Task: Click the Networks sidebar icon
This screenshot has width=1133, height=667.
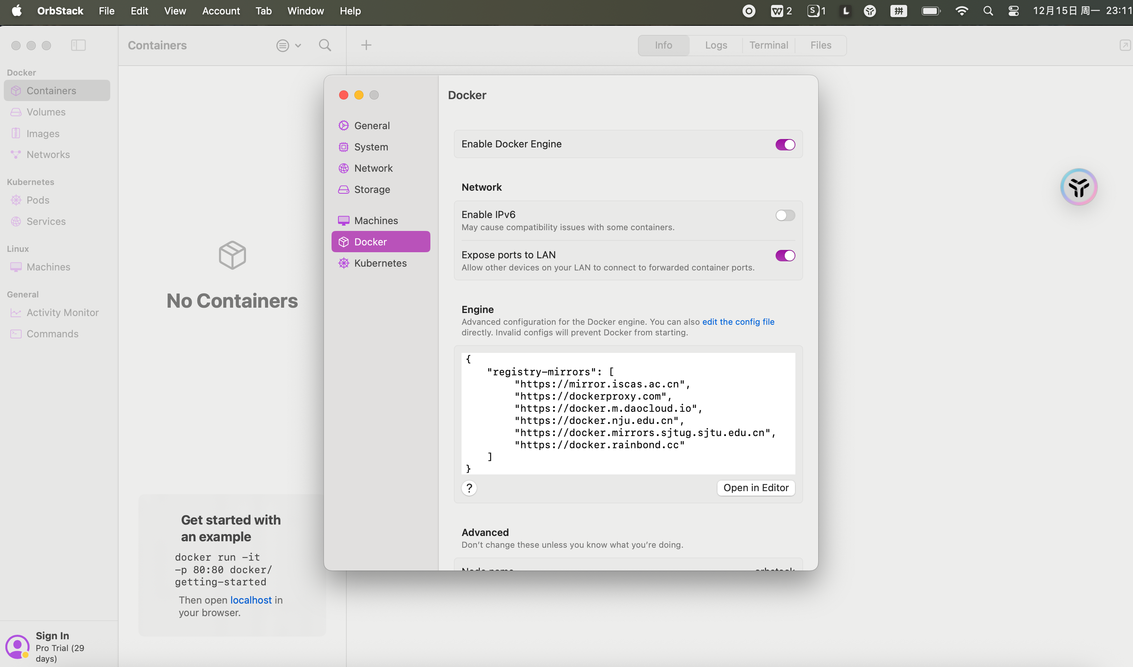Action: coord(16,155)
